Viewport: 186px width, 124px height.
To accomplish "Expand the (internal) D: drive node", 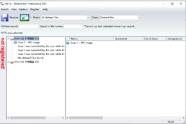I will tap(8, 62).
